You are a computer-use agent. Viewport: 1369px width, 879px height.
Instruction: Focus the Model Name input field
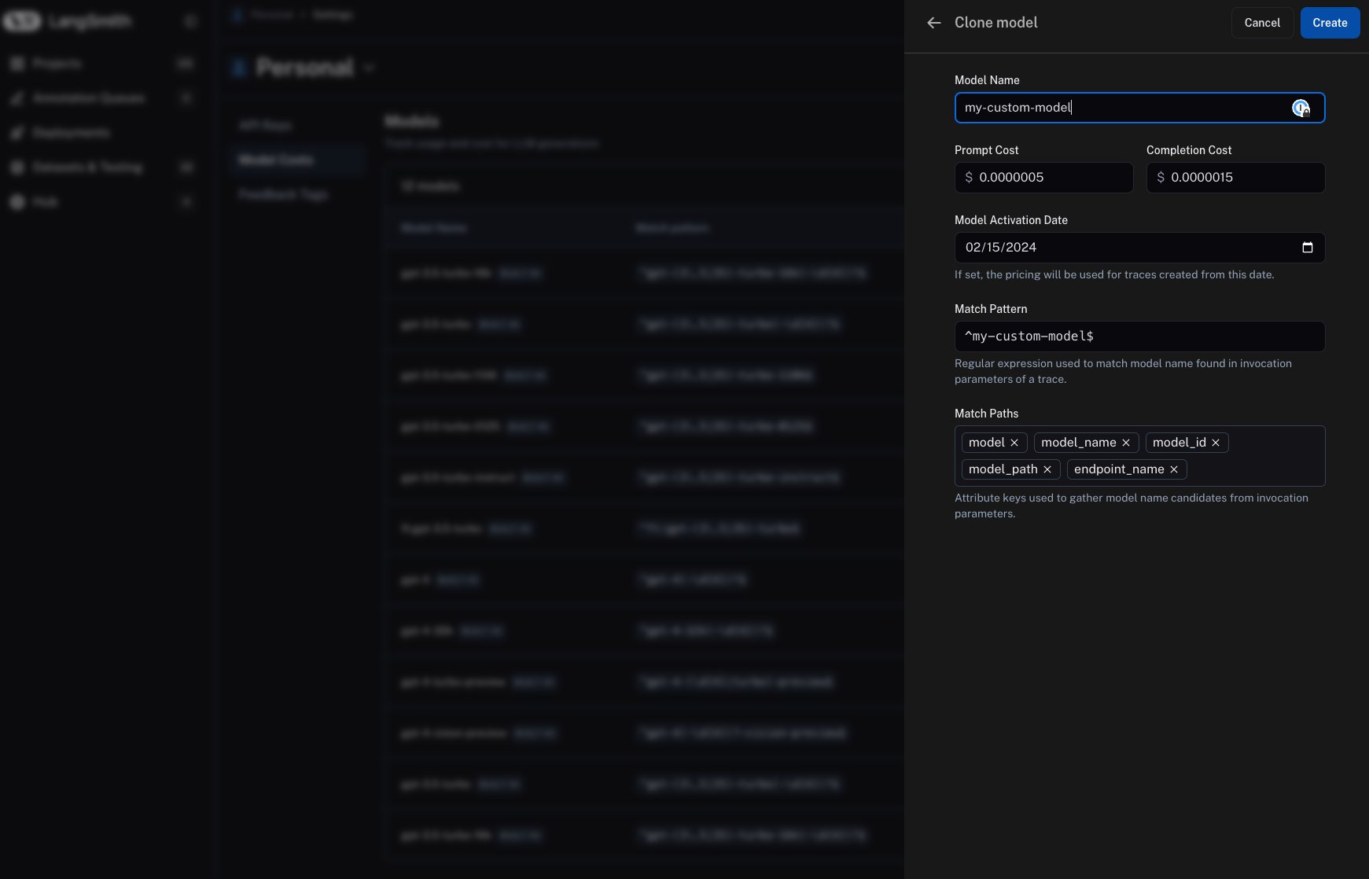[1139, 108]
